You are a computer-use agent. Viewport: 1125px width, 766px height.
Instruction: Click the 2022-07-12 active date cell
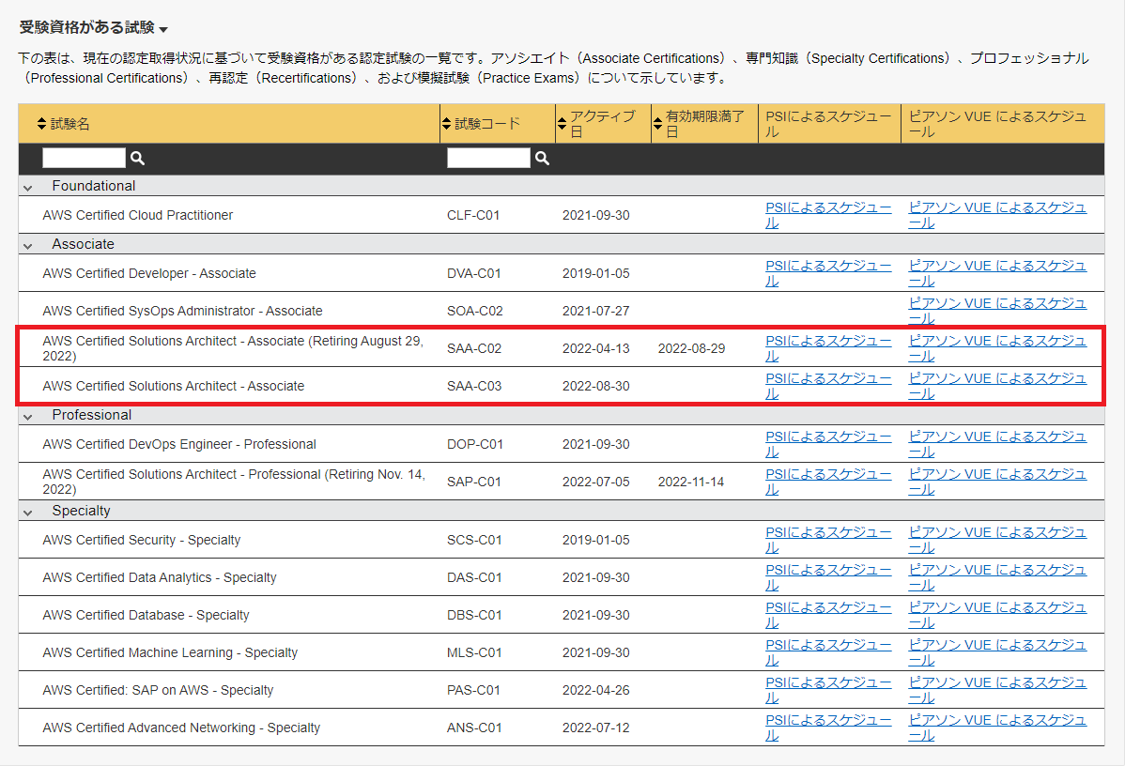[595, 728]
